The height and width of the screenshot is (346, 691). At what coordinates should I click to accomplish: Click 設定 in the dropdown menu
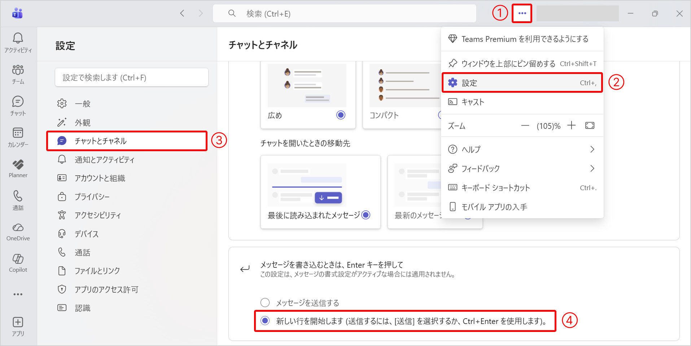(522, 83)
